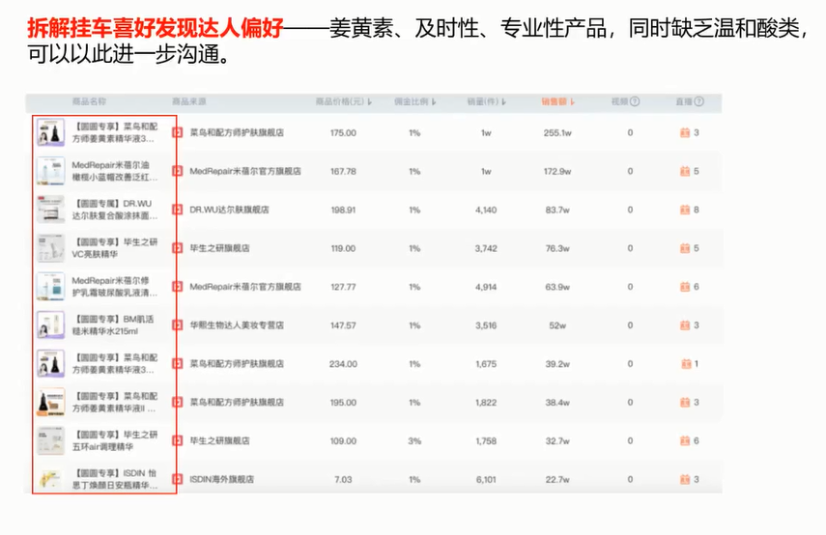Screen dimensions: 826x535
Task: Click live icon in 22.7w sales row
Action: point(685,479)
